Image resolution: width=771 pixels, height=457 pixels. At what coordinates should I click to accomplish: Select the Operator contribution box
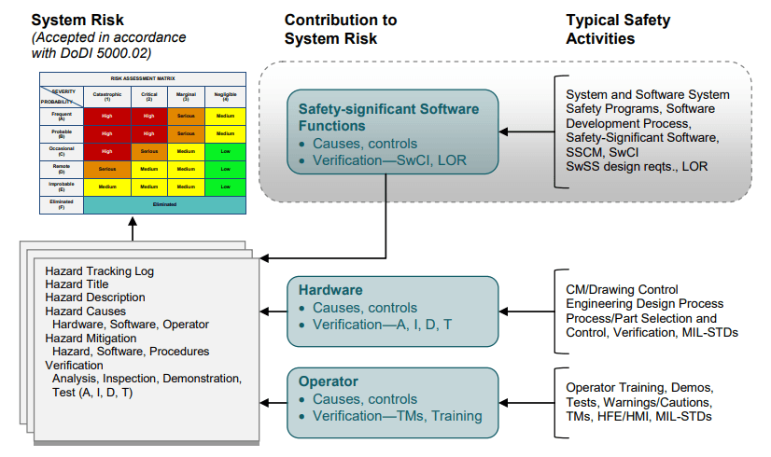[393, 399]
